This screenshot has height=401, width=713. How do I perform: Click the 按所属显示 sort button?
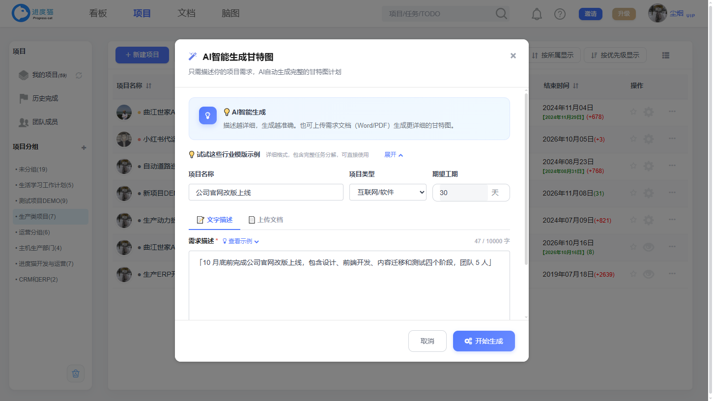pyautogui.click(x=553, y=55)
